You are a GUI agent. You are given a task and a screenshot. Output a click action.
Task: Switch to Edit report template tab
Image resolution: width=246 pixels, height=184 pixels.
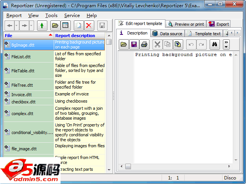[x=140, y=23]
